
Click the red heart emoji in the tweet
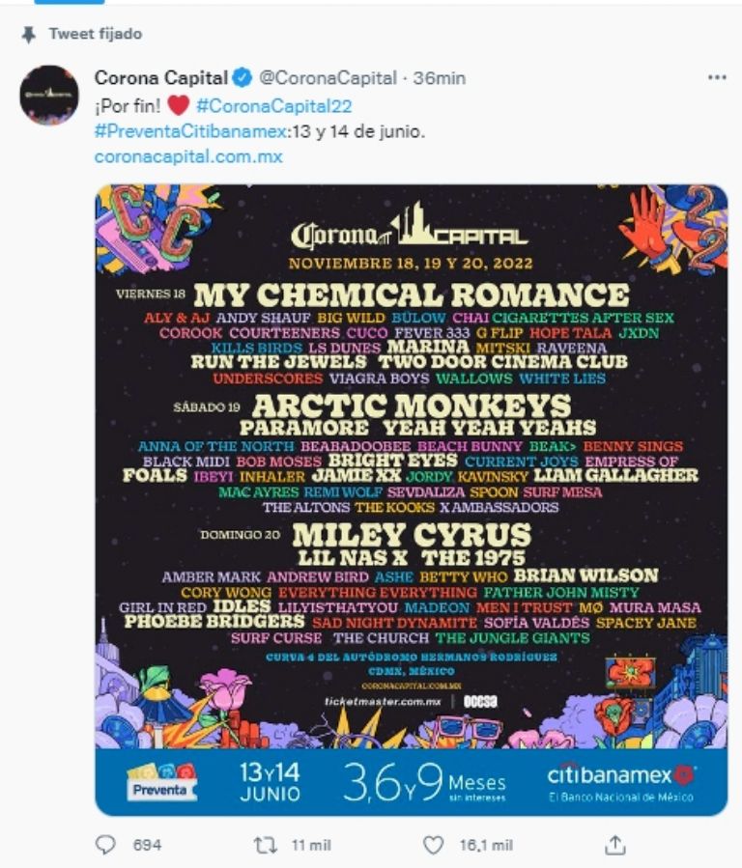[178, 105]
